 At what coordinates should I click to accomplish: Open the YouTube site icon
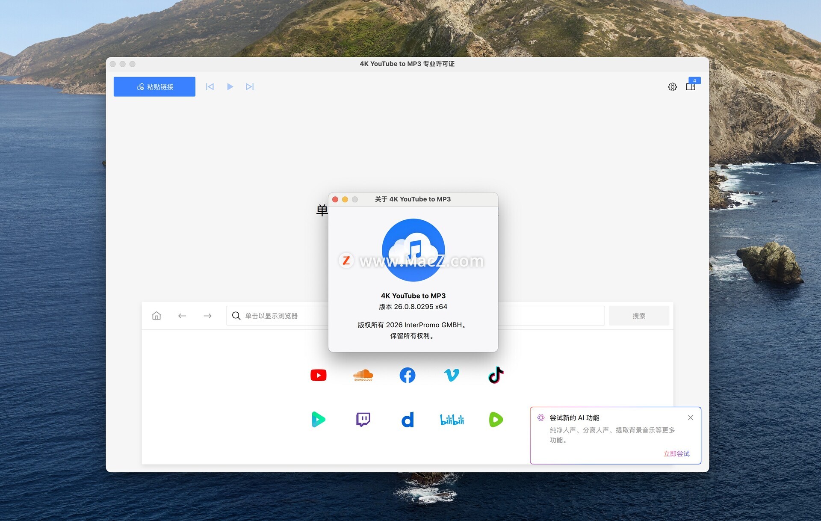point(318,375)
